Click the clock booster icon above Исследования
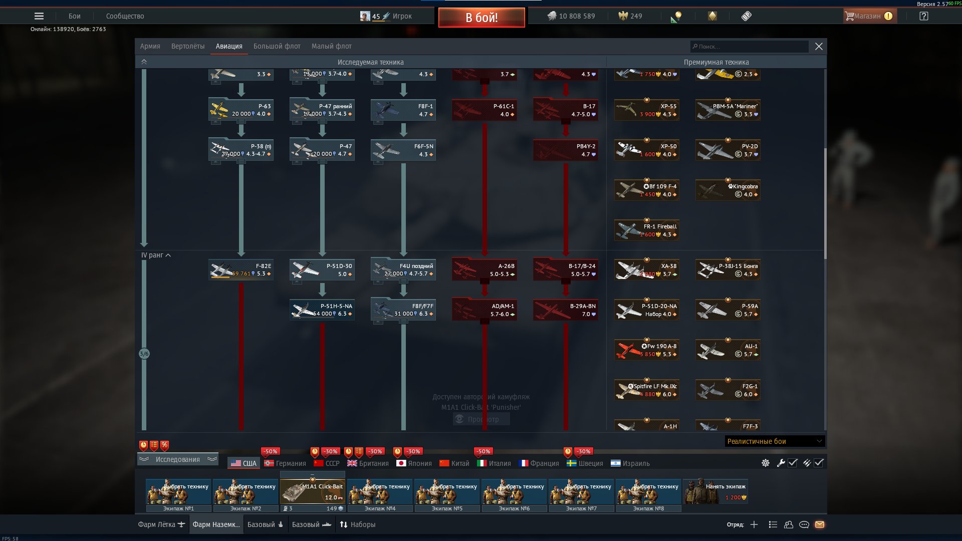The image size is (962, 541). (x=143, y=445)
